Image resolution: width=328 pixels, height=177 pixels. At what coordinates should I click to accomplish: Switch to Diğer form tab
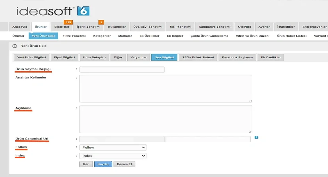pos(118,57)
